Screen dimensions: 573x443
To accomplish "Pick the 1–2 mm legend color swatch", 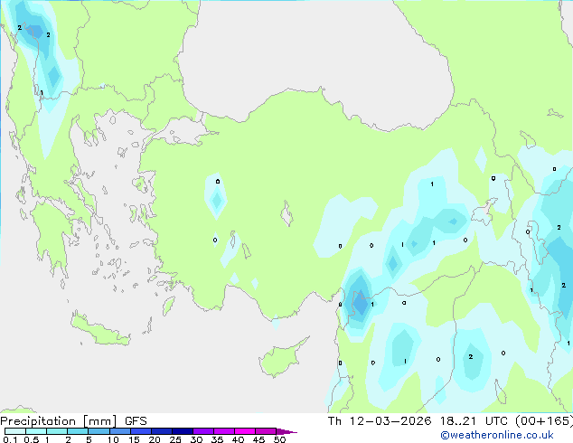I will (57, 431).
